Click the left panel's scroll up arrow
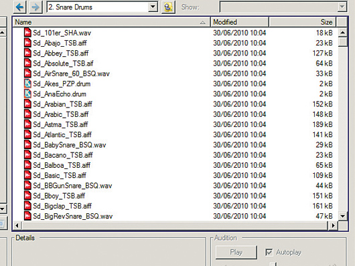 (x=2, y=33)
